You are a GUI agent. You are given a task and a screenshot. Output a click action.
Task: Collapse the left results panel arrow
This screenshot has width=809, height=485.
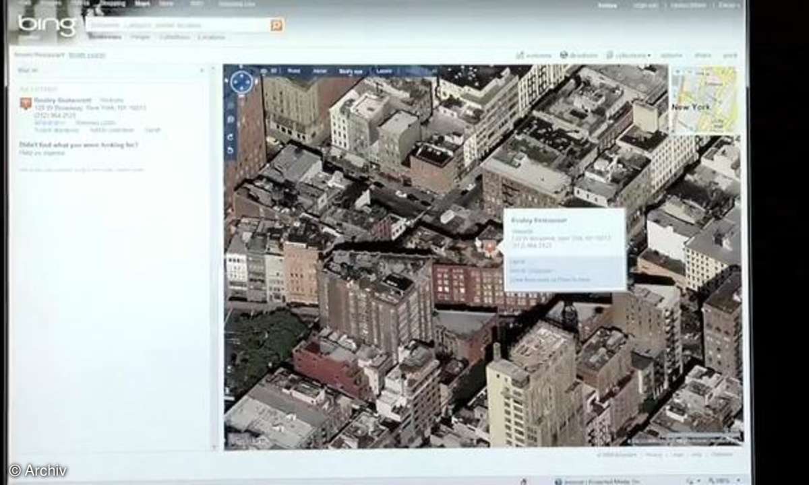[202, 70]
